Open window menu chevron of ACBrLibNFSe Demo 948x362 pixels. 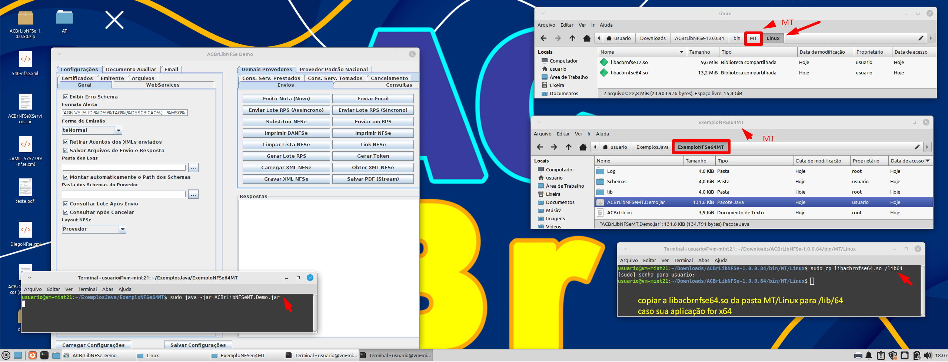tap(60, 54)
